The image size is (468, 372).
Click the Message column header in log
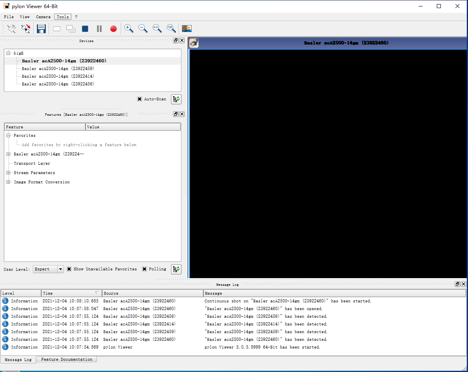point(334,293)
